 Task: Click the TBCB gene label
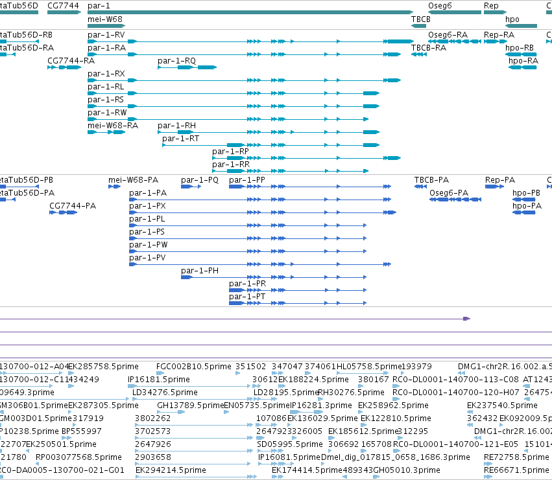point(421,19)
